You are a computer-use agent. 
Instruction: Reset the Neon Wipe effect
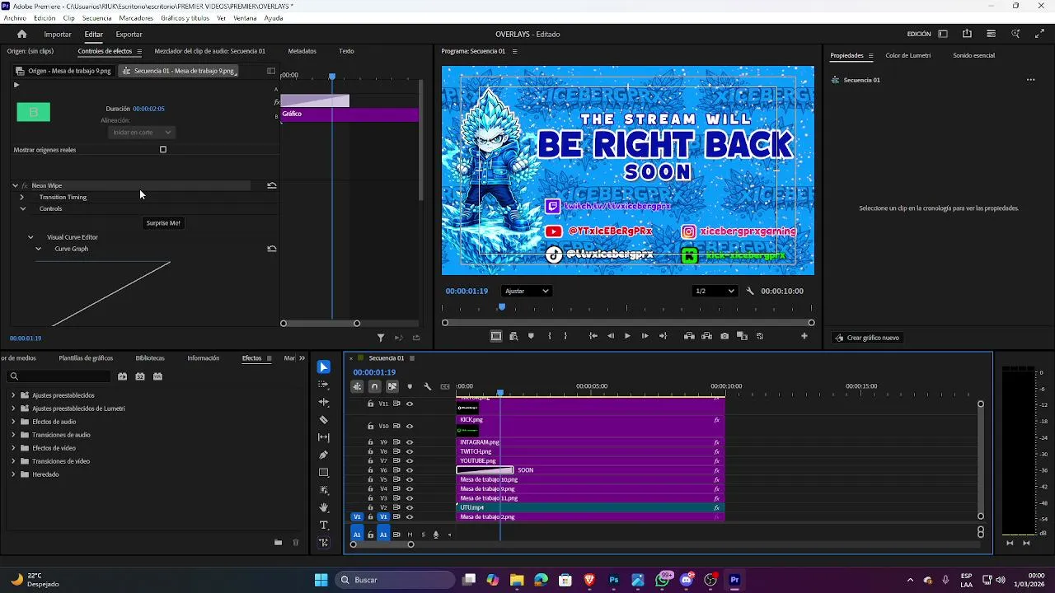point(272,185)
